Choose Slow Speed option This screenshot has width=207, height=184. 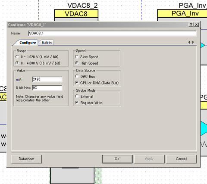[77, 56]
